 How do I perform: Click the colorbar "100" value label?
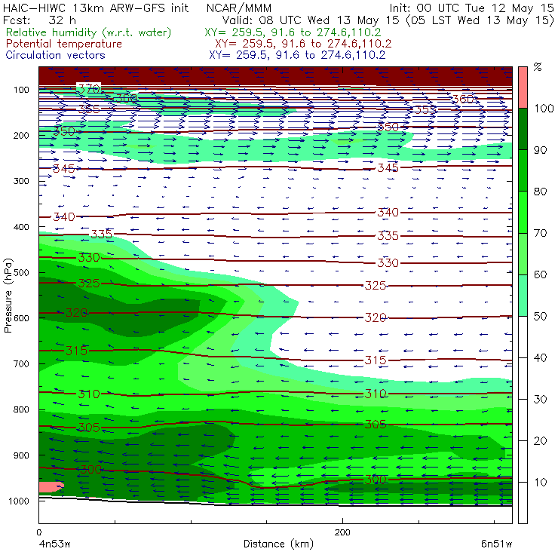(544, 109)
